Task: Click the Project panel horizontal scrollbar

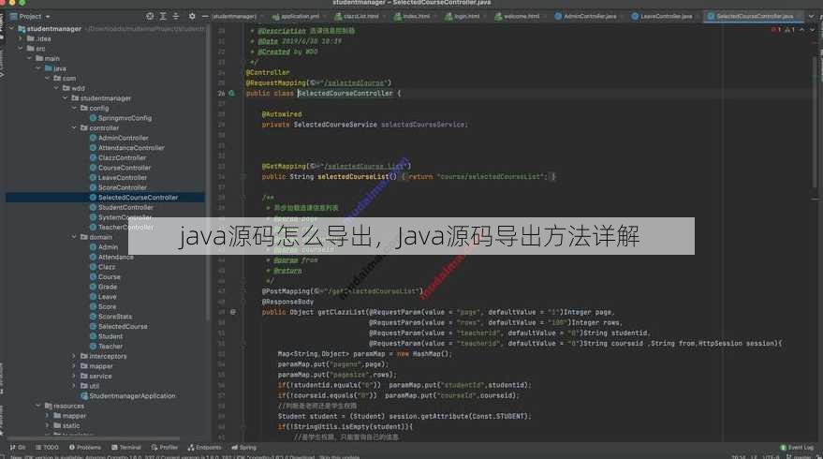Action: (94, 438)
